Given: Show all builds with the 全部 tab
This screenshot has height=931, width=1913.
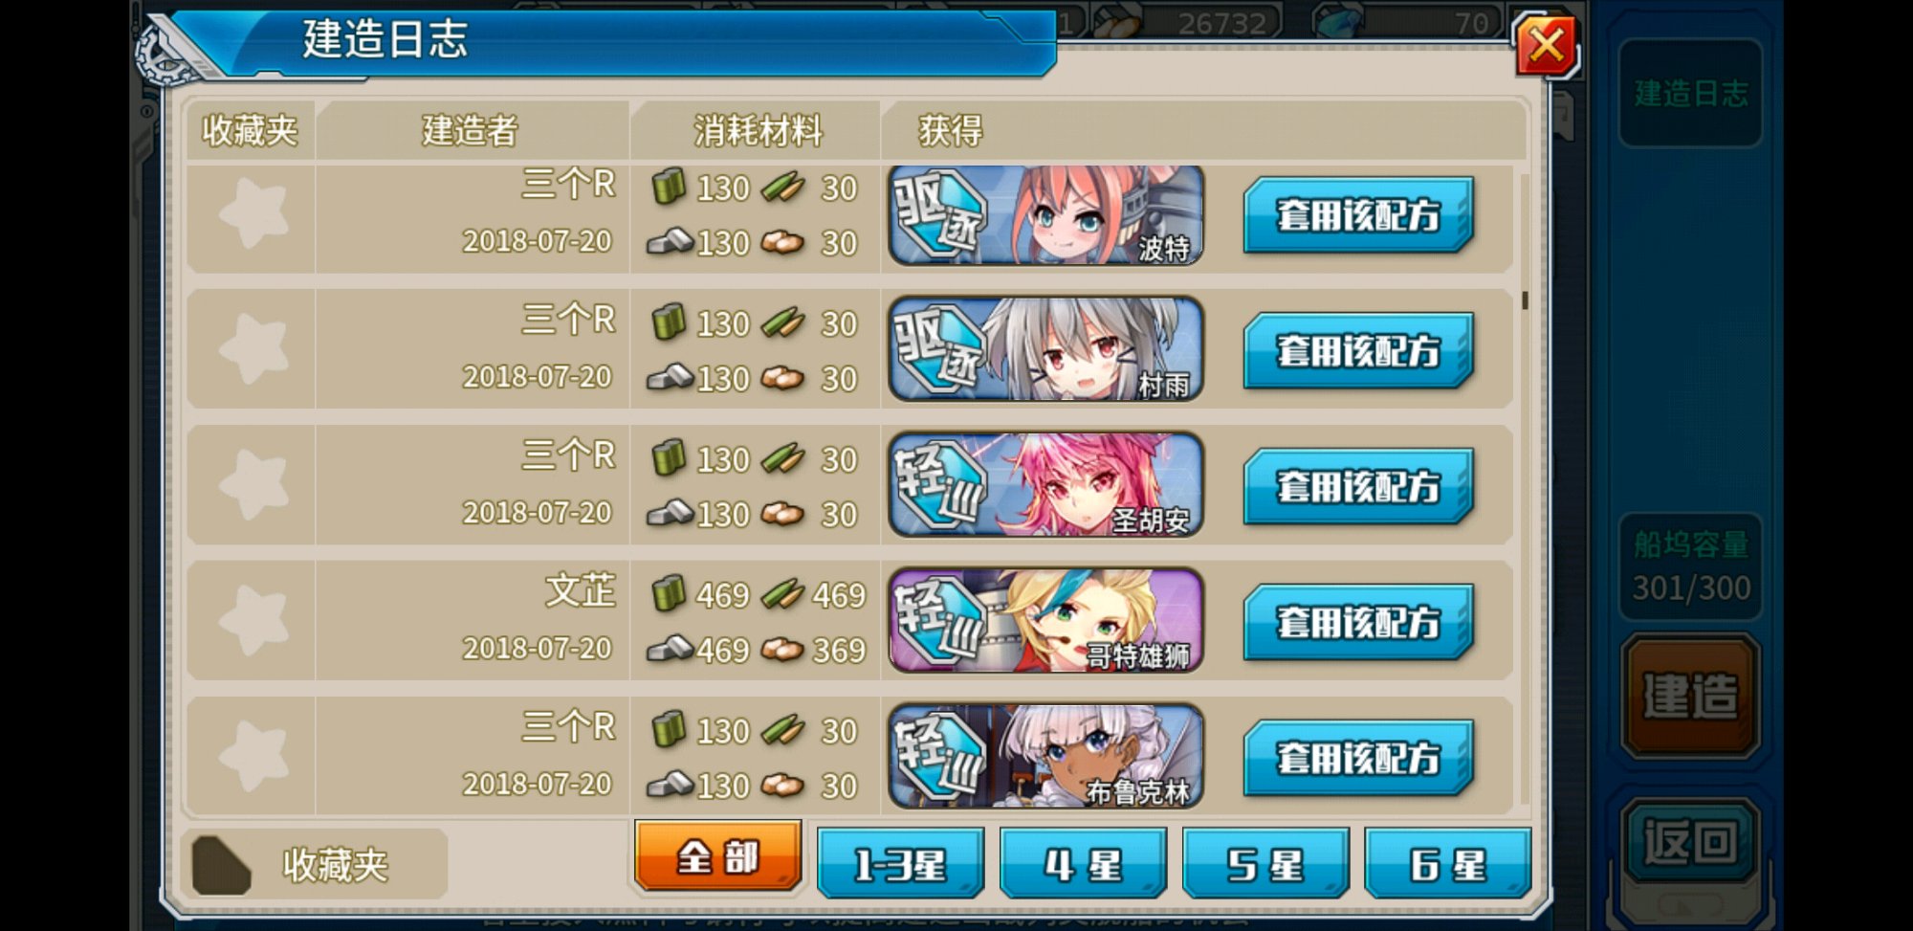Looking at the screenshot, I should point(717,855).
